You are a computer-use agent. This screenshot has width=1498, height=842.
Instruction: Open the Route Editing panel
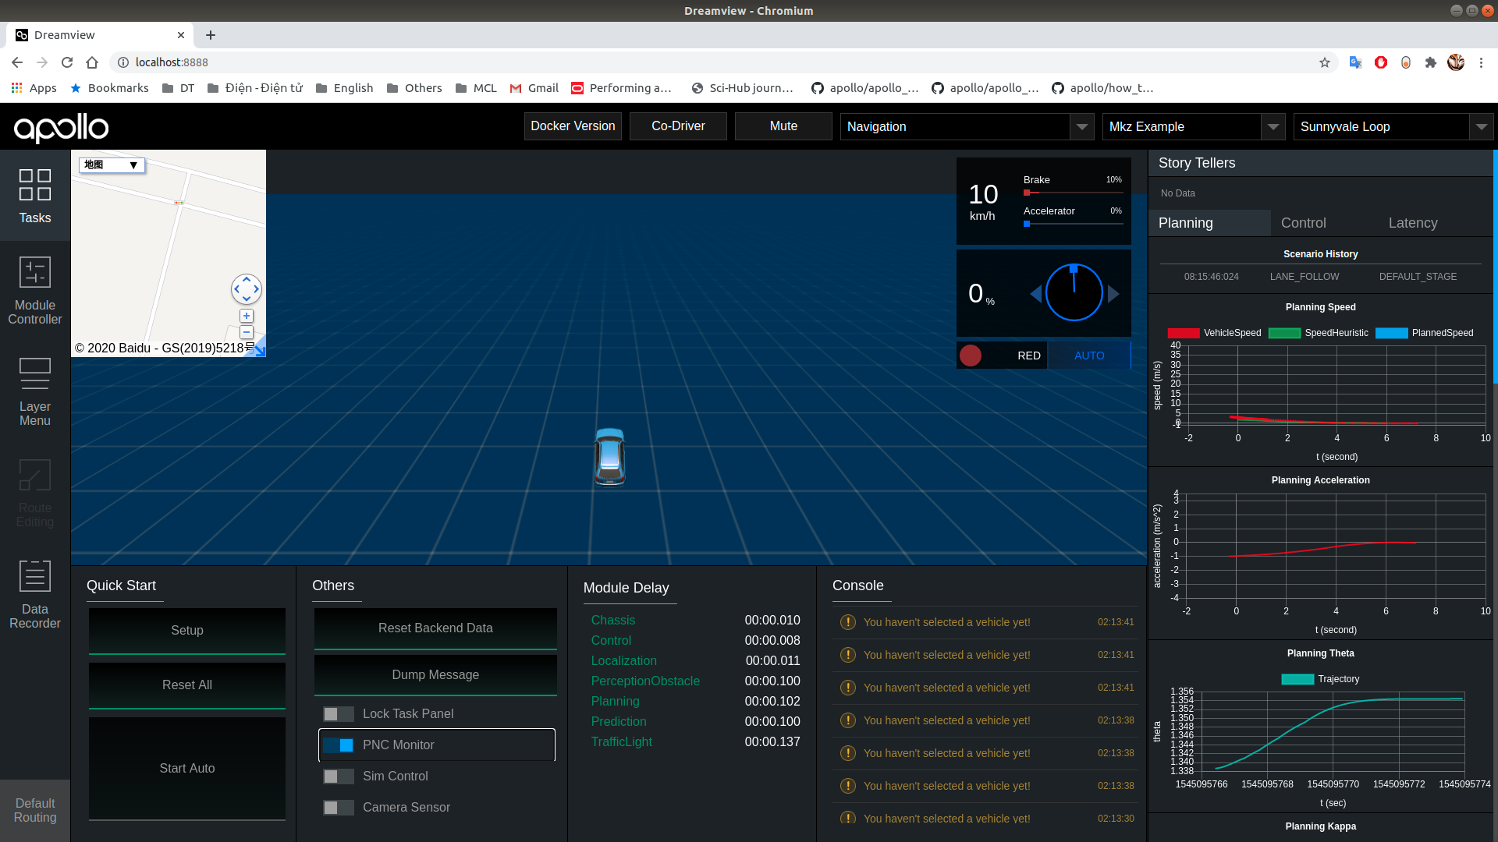pyautogui.click(x=35, y=494)
